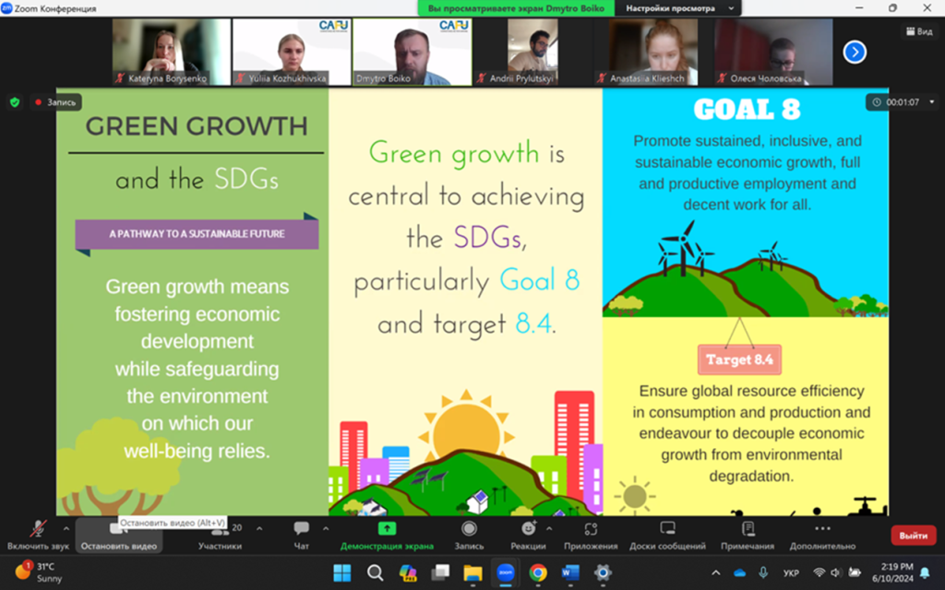This screenshot has width=945, height=590.
Task: Open the Реакции reactions picker
Action: click(528, 535)
